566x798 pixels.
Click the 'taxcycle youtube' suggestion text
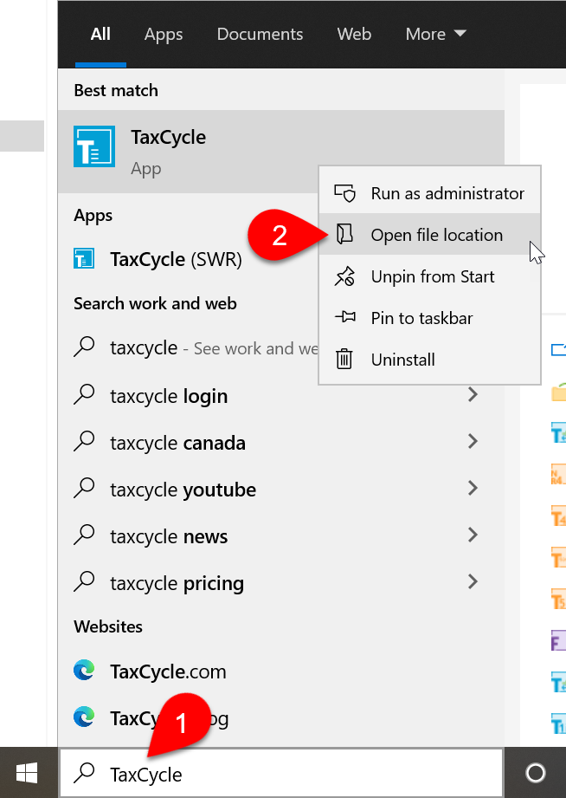(183, 490)
